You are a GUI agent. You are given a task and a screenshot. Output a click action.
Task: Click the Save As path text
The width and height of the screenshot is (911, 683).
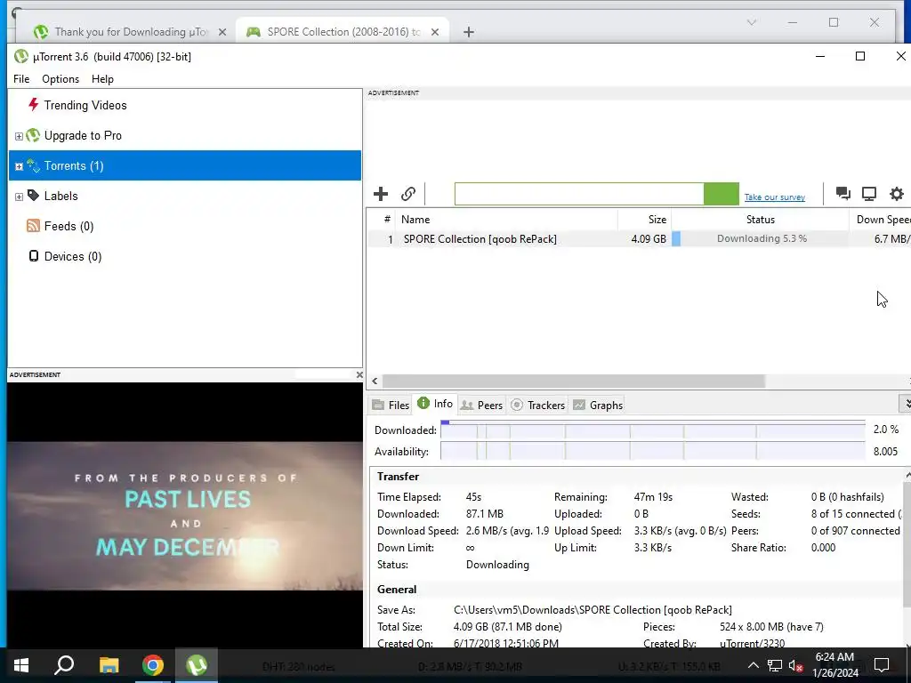(x=593, y=610)
